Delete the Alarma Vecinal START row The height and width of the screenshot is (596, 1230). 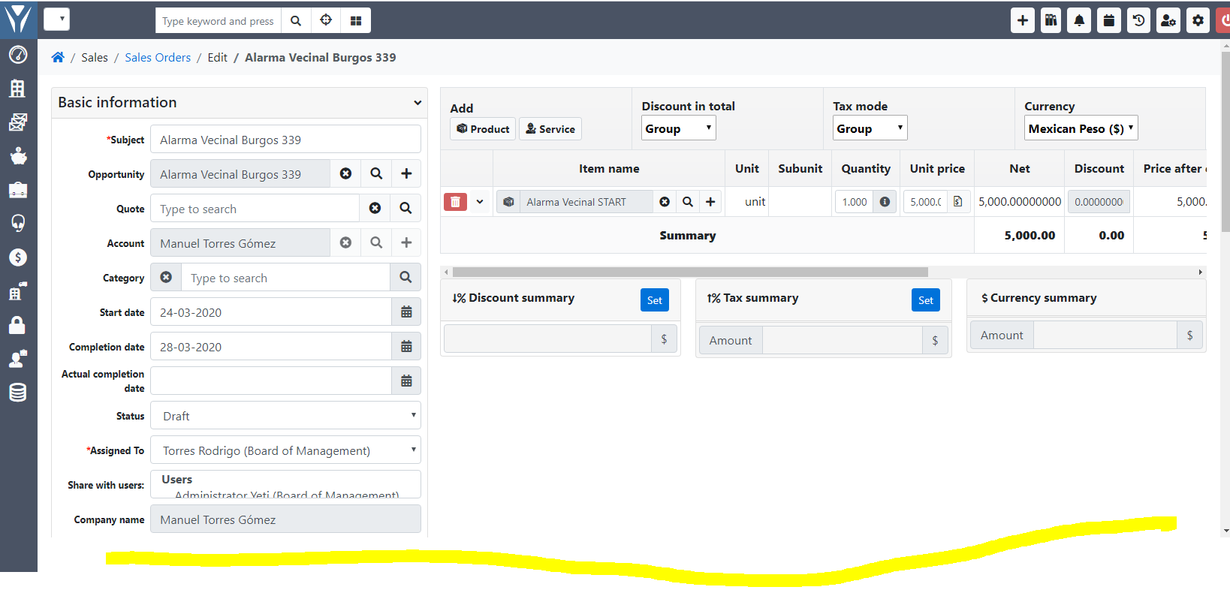(455, 201)
